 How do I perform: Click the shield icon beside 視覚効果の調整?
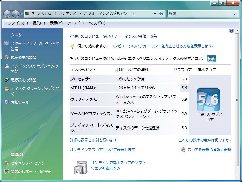[6, 57]
